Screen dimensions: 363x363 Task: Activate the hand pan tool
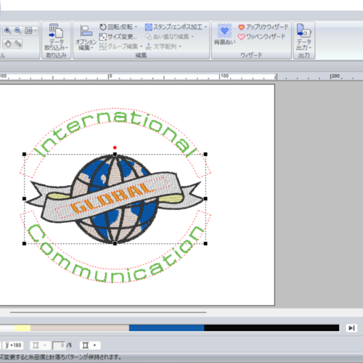(x=8, y=44)
